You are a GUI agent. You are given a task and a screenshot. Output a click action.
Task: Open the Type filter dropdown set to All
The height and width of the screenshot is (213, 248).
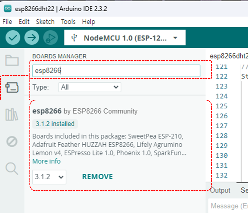(x=90, y=87)
